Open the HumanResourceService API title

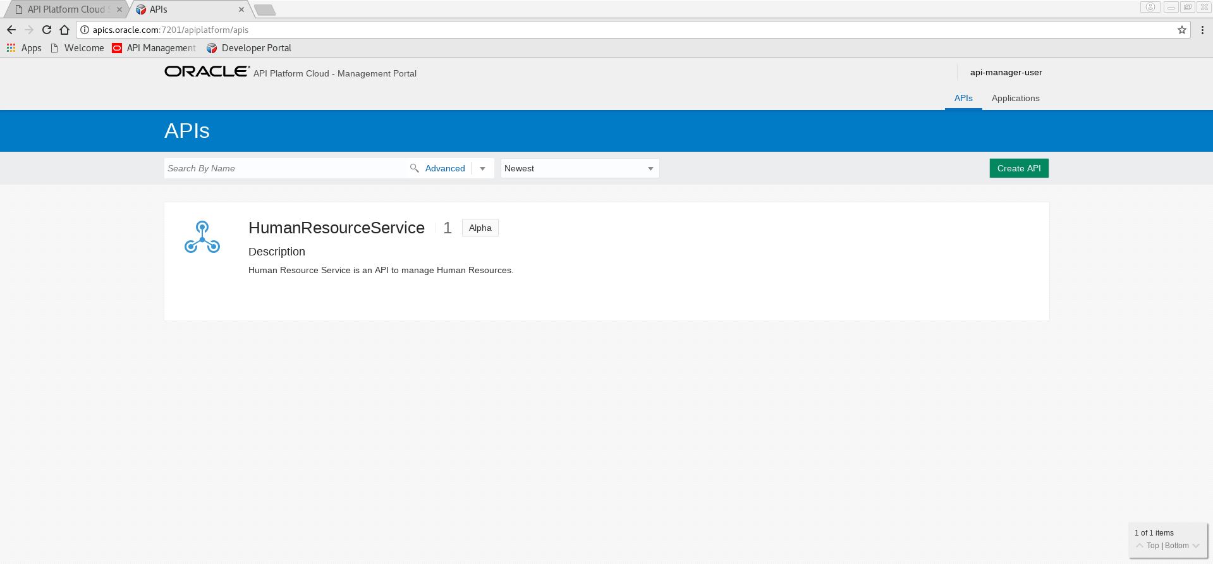pos(336,228)
